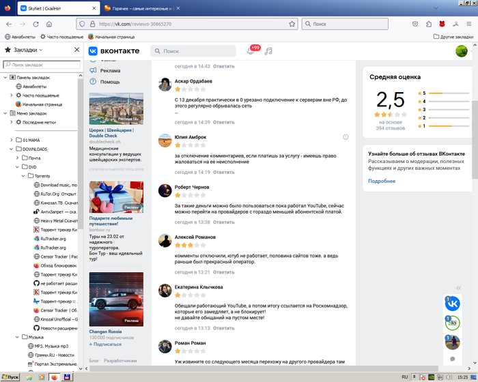Screen dimensions: 478x382
Task: Switch to the Горячее browser tab
Action: pos(140,7)
